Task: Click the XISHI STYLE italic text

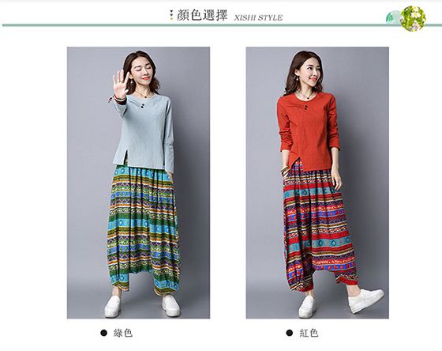Action: (258, 18)
